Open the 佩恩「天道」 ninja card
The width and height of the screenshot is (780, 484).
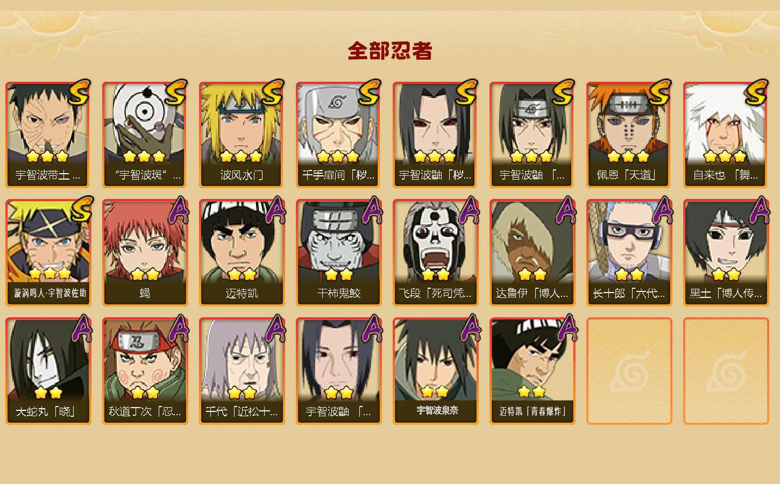pos(629,135)
